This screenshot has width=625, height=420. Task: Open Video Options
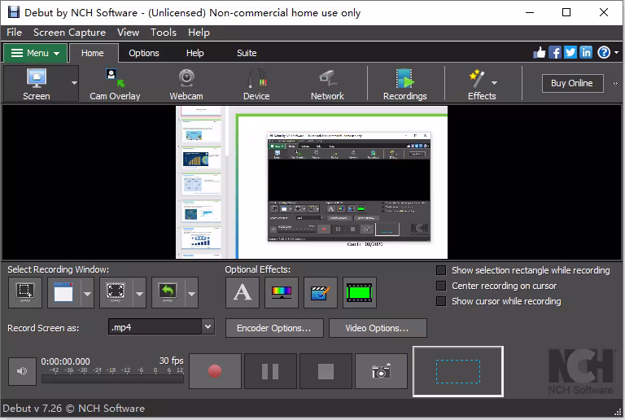pos(378,328)
